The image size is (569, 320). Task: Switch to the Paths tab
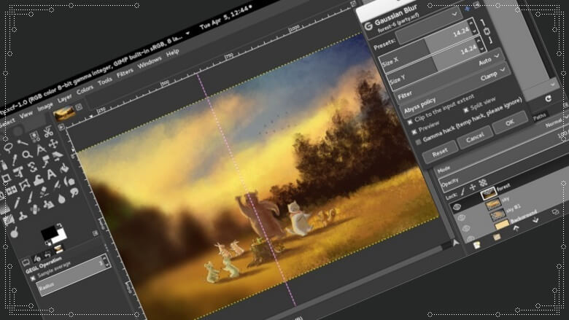coord(540,116)
